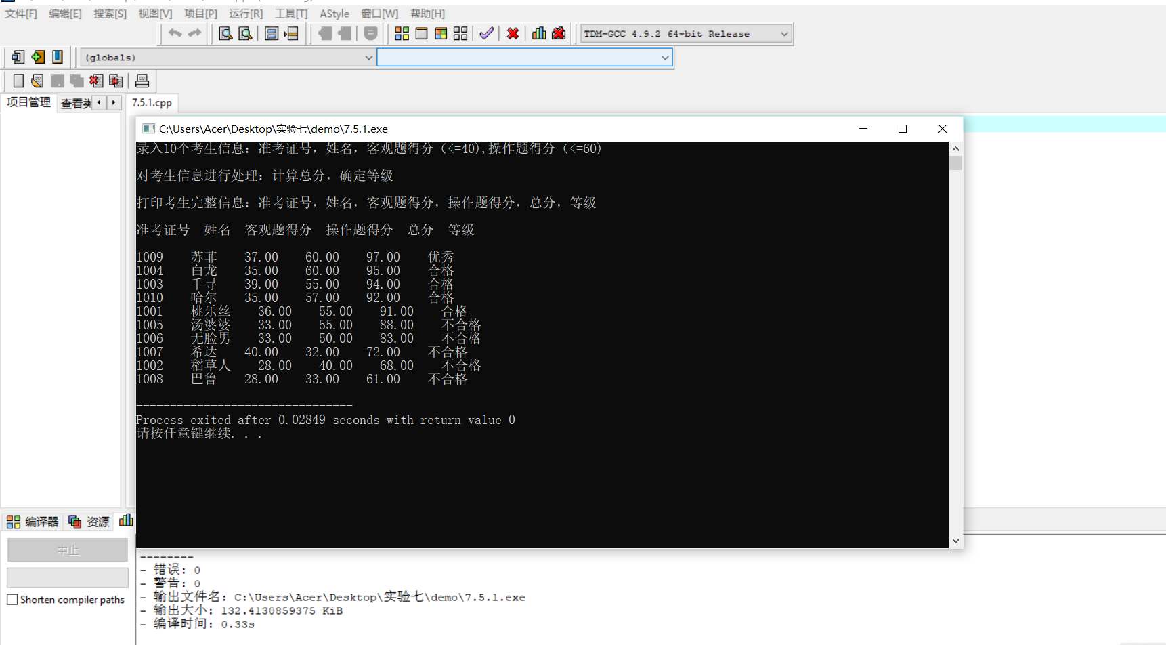Screen dimensions: 1166x645
Task: Close the 7.5.1.exe console window
Action: pos(943,129)
